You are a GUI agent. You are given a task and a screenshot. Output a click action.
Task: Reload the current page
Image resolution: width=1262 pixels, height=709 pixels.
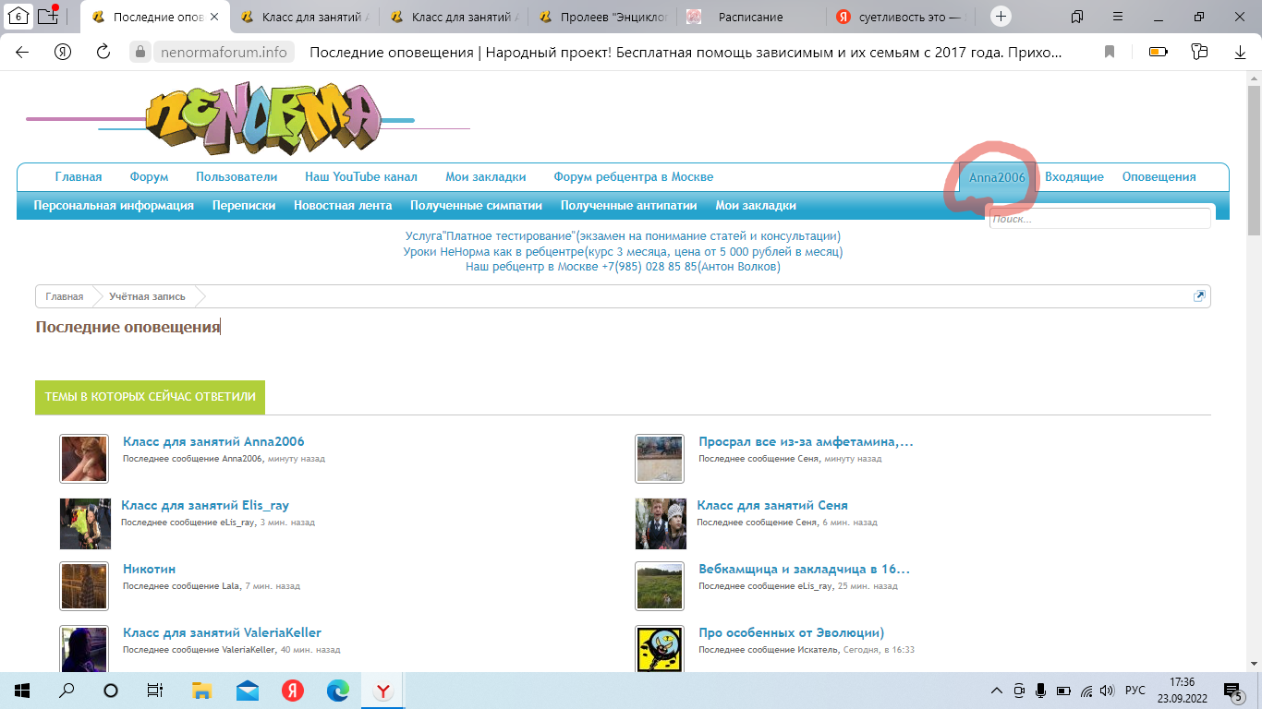click(103, 53)
